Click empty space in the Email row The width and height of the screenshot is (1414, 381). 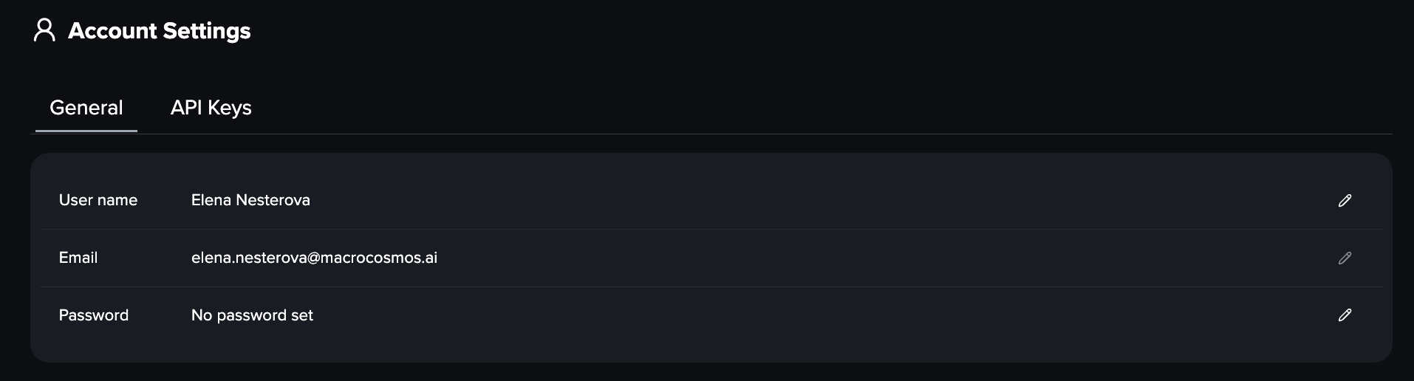click(x=813, y=258)
